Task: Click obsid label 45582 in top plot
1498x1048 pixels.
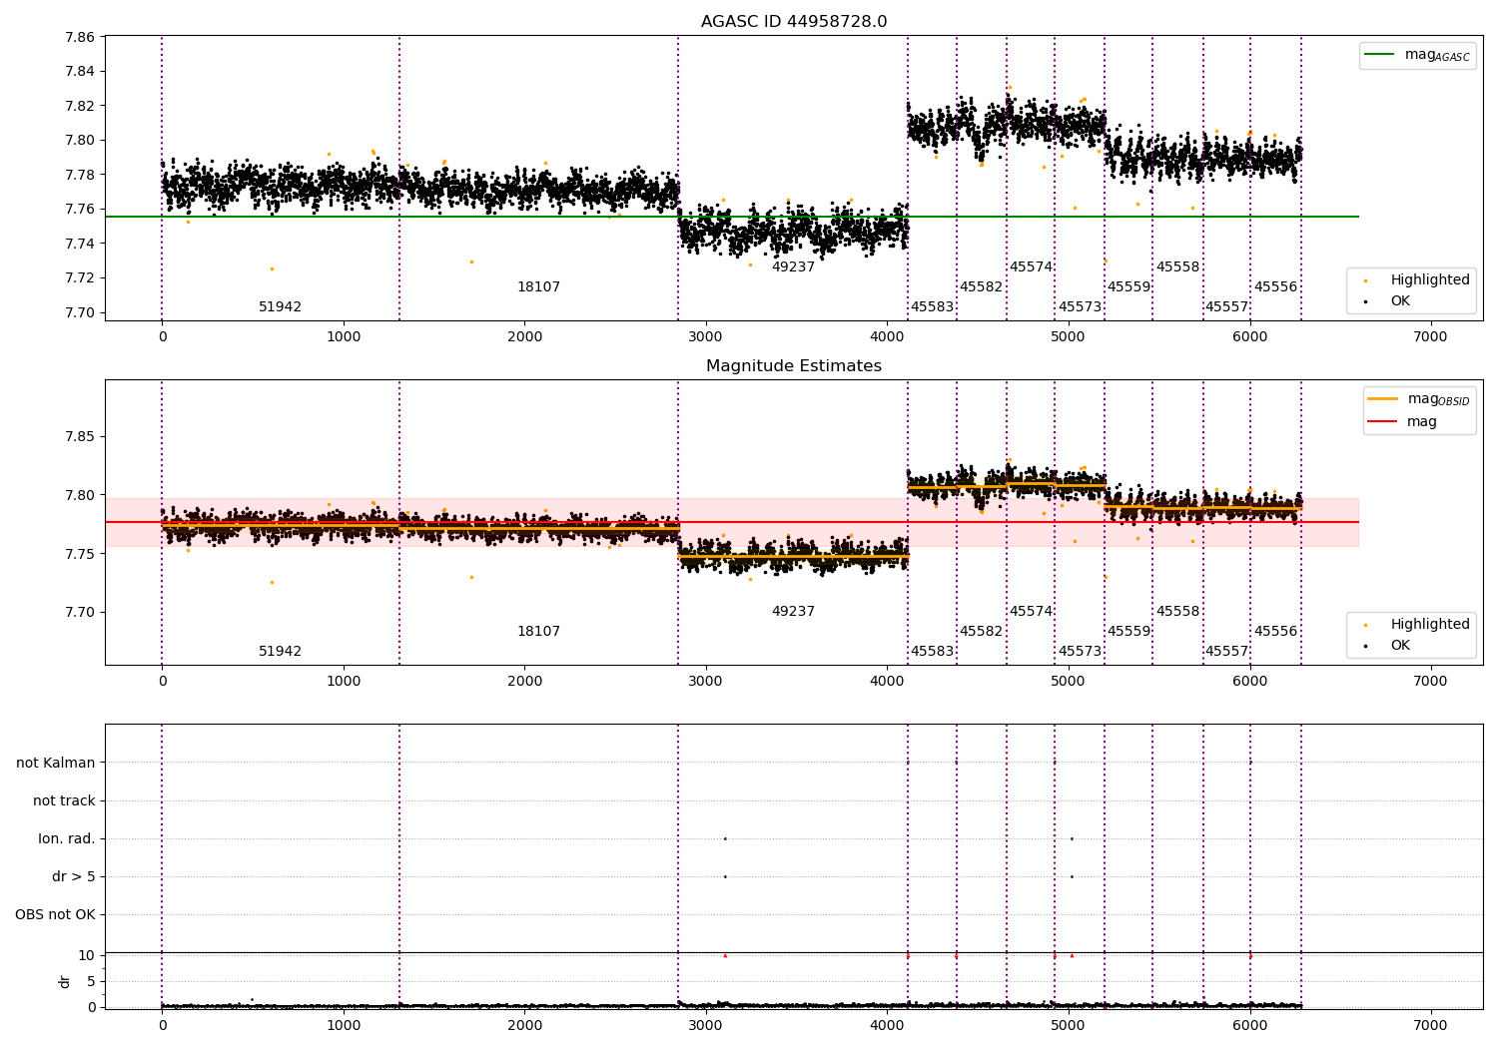Action: (x=981, y=287)
